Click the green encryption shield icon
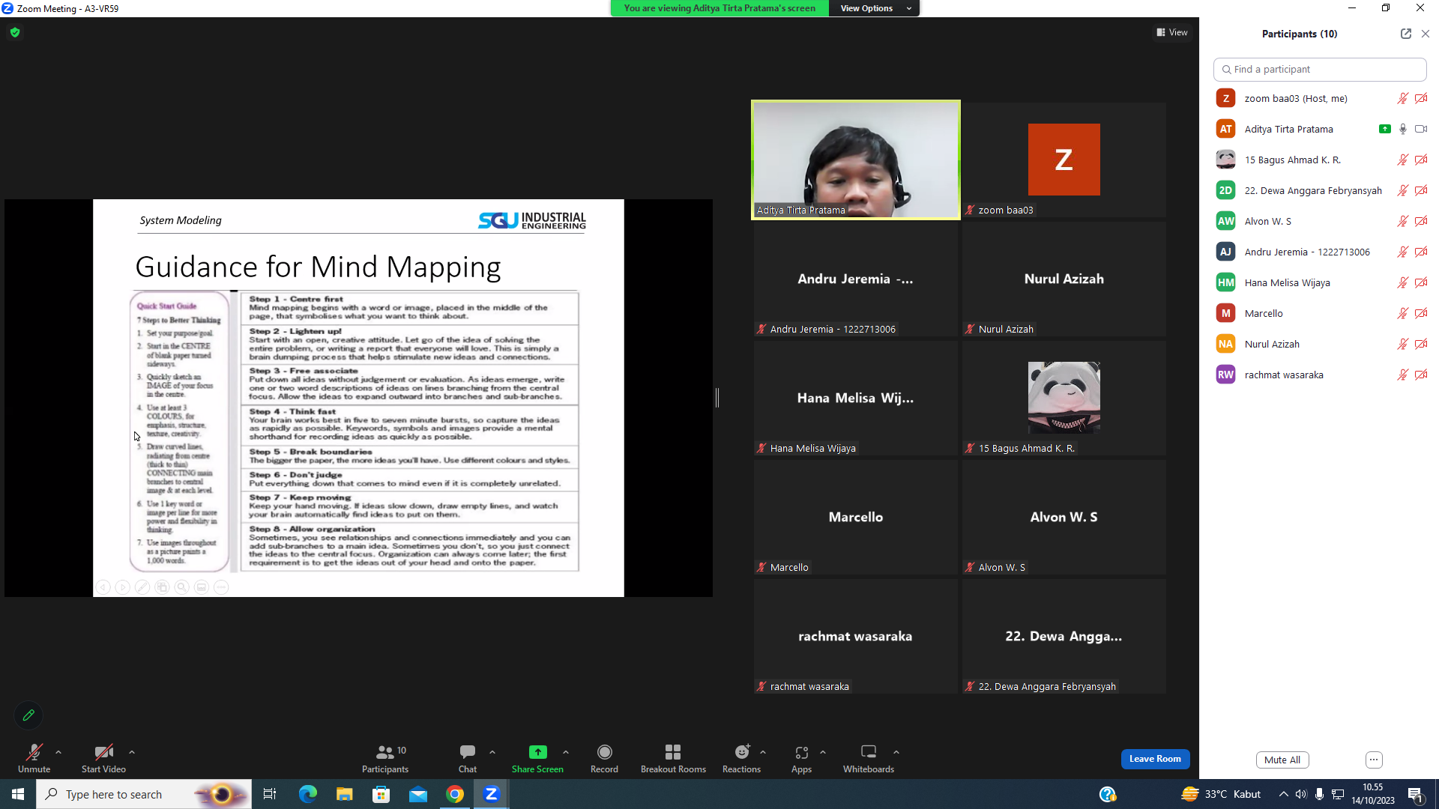 (x=15, y=32)
